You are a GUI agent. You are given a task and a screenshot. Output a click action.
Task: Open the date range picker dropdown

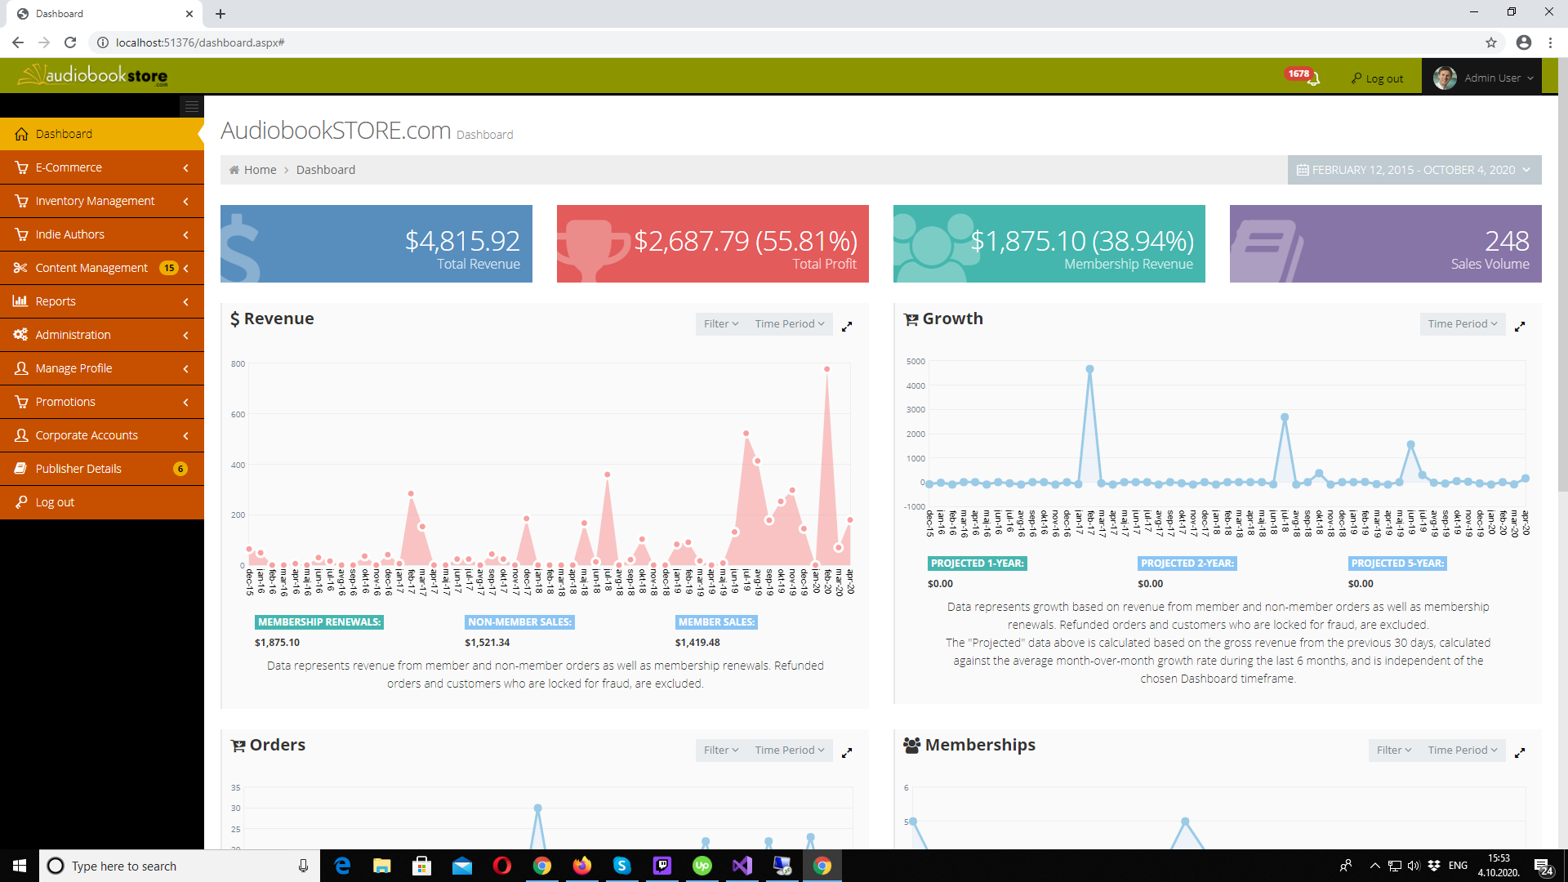[x=1414, y=170]
